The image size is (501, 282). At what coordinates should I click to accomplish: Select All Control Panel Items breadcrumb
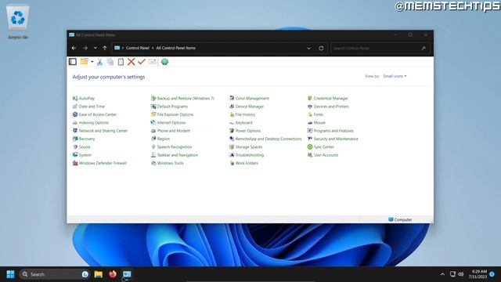pyautogui.click(x=175, y=48)
